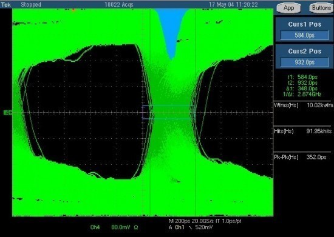Click the 10022 Acqs counter
Screen dimensions: 334x237
119,4
